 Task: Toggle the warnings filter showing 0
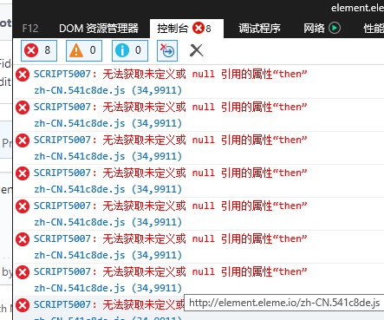84,50
